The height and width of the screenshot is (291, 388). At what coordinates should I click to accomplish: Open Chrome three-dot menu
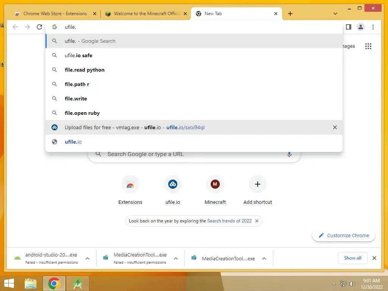coord(373,27)
